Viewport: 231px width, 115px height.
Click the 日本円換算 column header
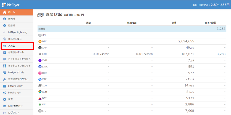[211, 23]
